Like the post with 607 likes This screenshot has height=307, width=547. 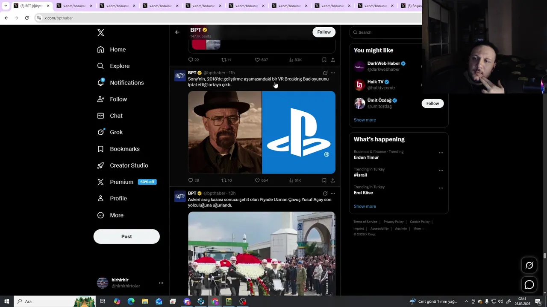262,60
